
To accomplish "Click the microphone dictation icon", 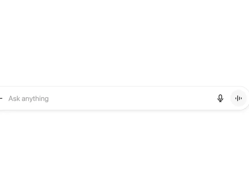I will (x=220, y=98).
